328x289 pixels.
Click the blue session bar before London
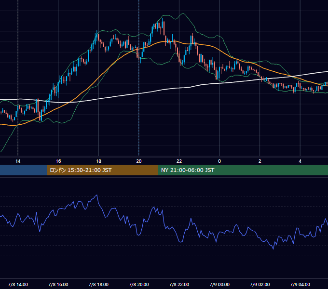[24, 170]
